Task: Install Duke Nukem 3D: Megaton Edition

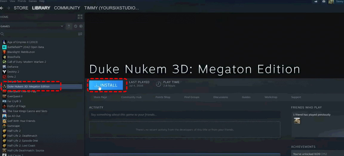Action: [106, 85]
